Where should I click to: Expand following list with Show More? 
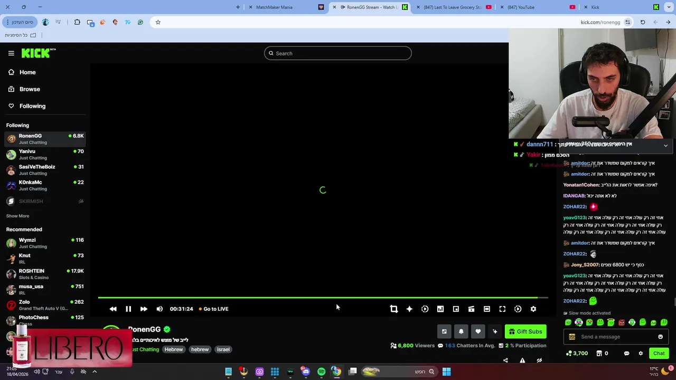point(17,216)
